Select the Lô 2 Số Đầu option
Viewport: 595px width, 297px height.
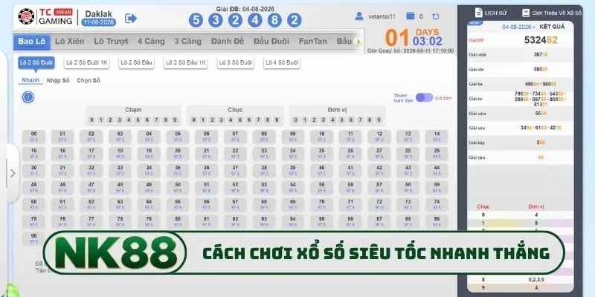tap(136, 63)
